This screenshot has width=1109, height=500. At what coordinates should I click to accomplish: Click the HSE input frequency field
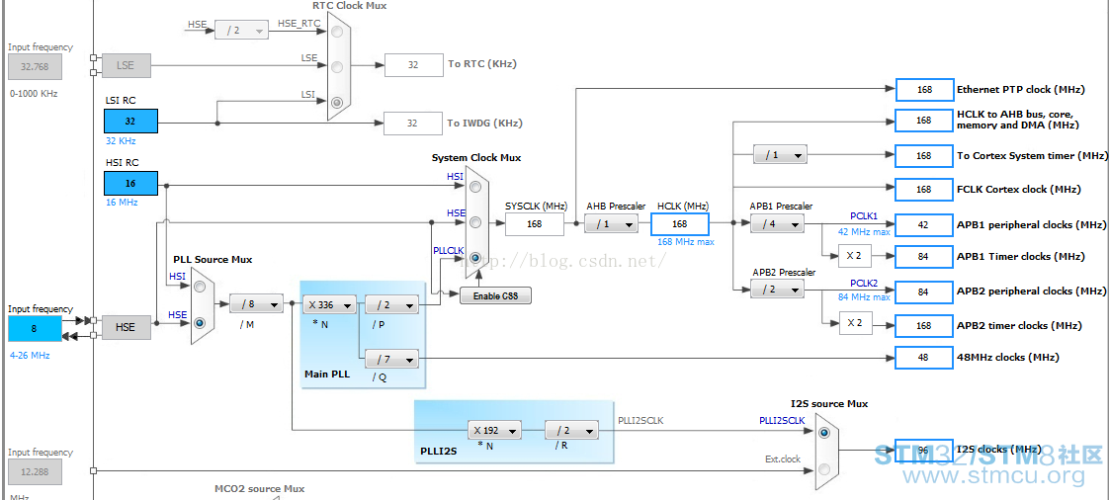35,329
